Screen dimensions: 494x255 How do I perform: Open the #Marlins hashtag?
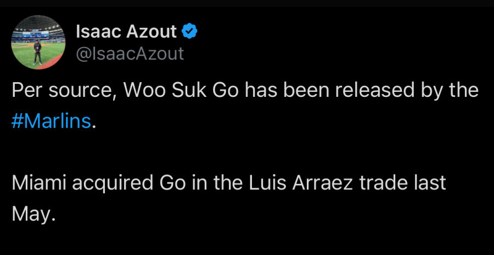(x=51, y=121)
